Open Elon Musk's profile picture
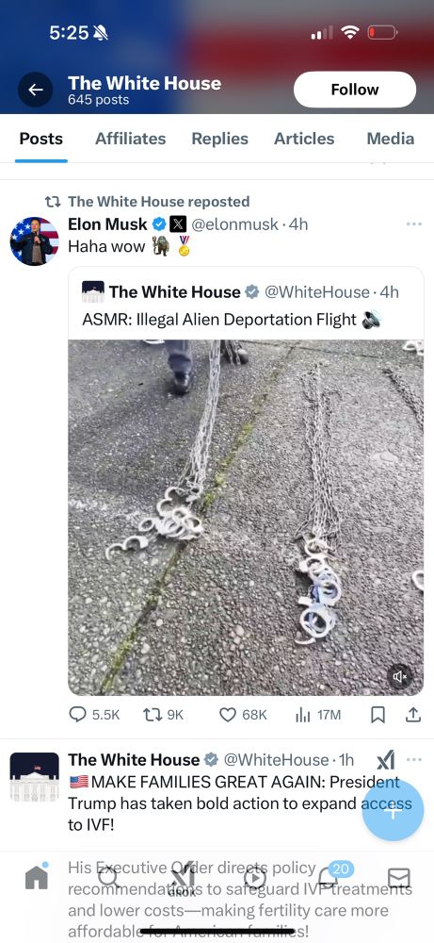The height and width of the screenshot is (943, 434). pos(35,241)
